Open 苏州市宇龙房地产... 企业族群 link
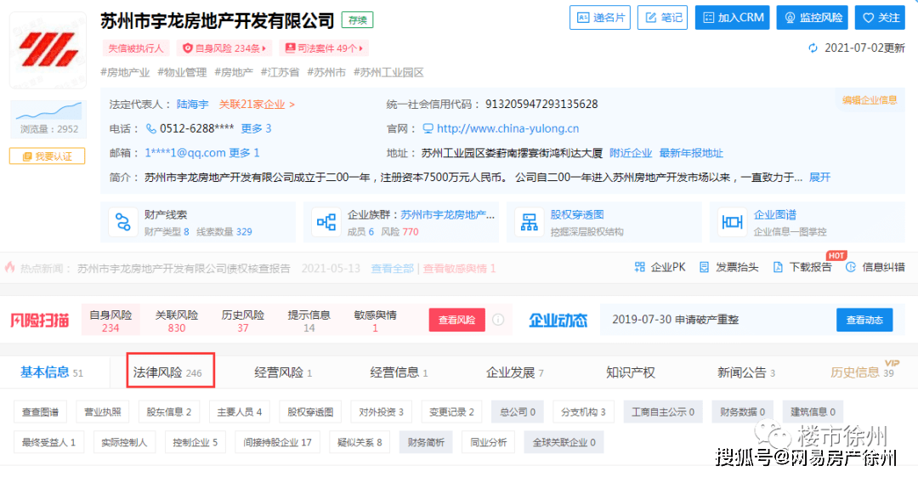Viewport: 918px width, 477px height. (448, 215)
